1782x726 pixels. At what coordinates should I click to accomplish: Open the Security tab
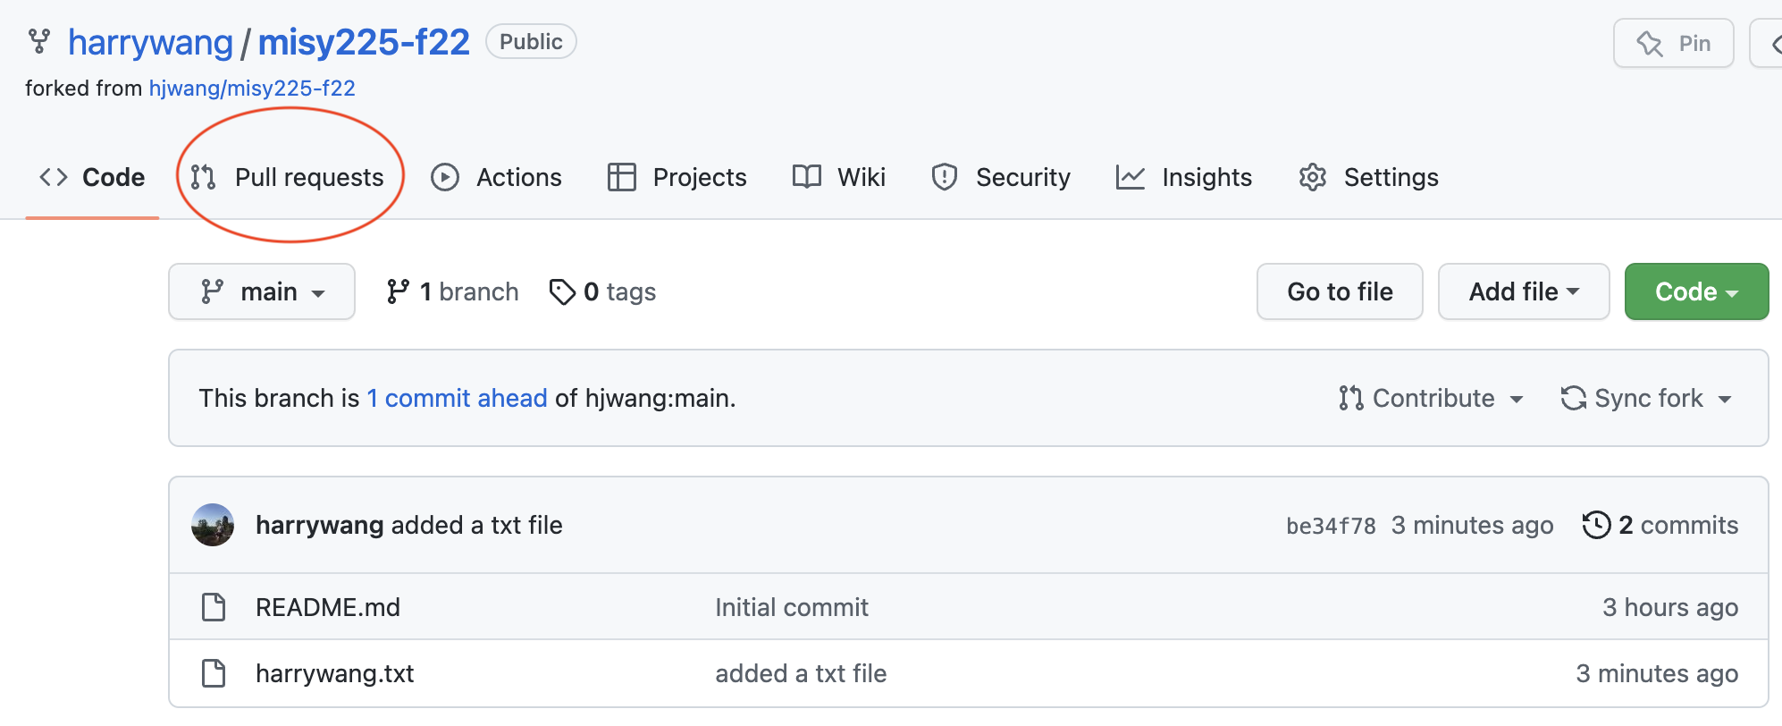tap(1001, 177)
